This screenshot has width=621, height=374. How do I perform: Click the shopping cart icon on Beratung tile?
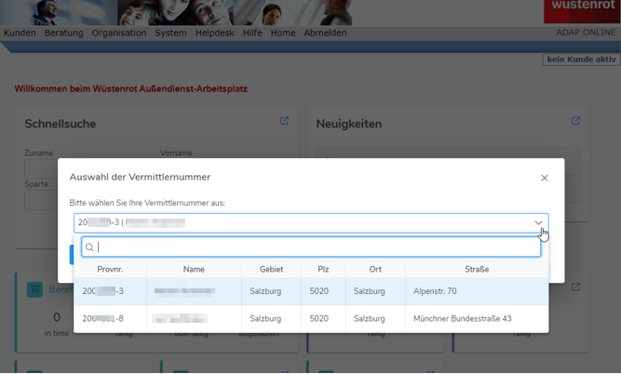point(34,289)
